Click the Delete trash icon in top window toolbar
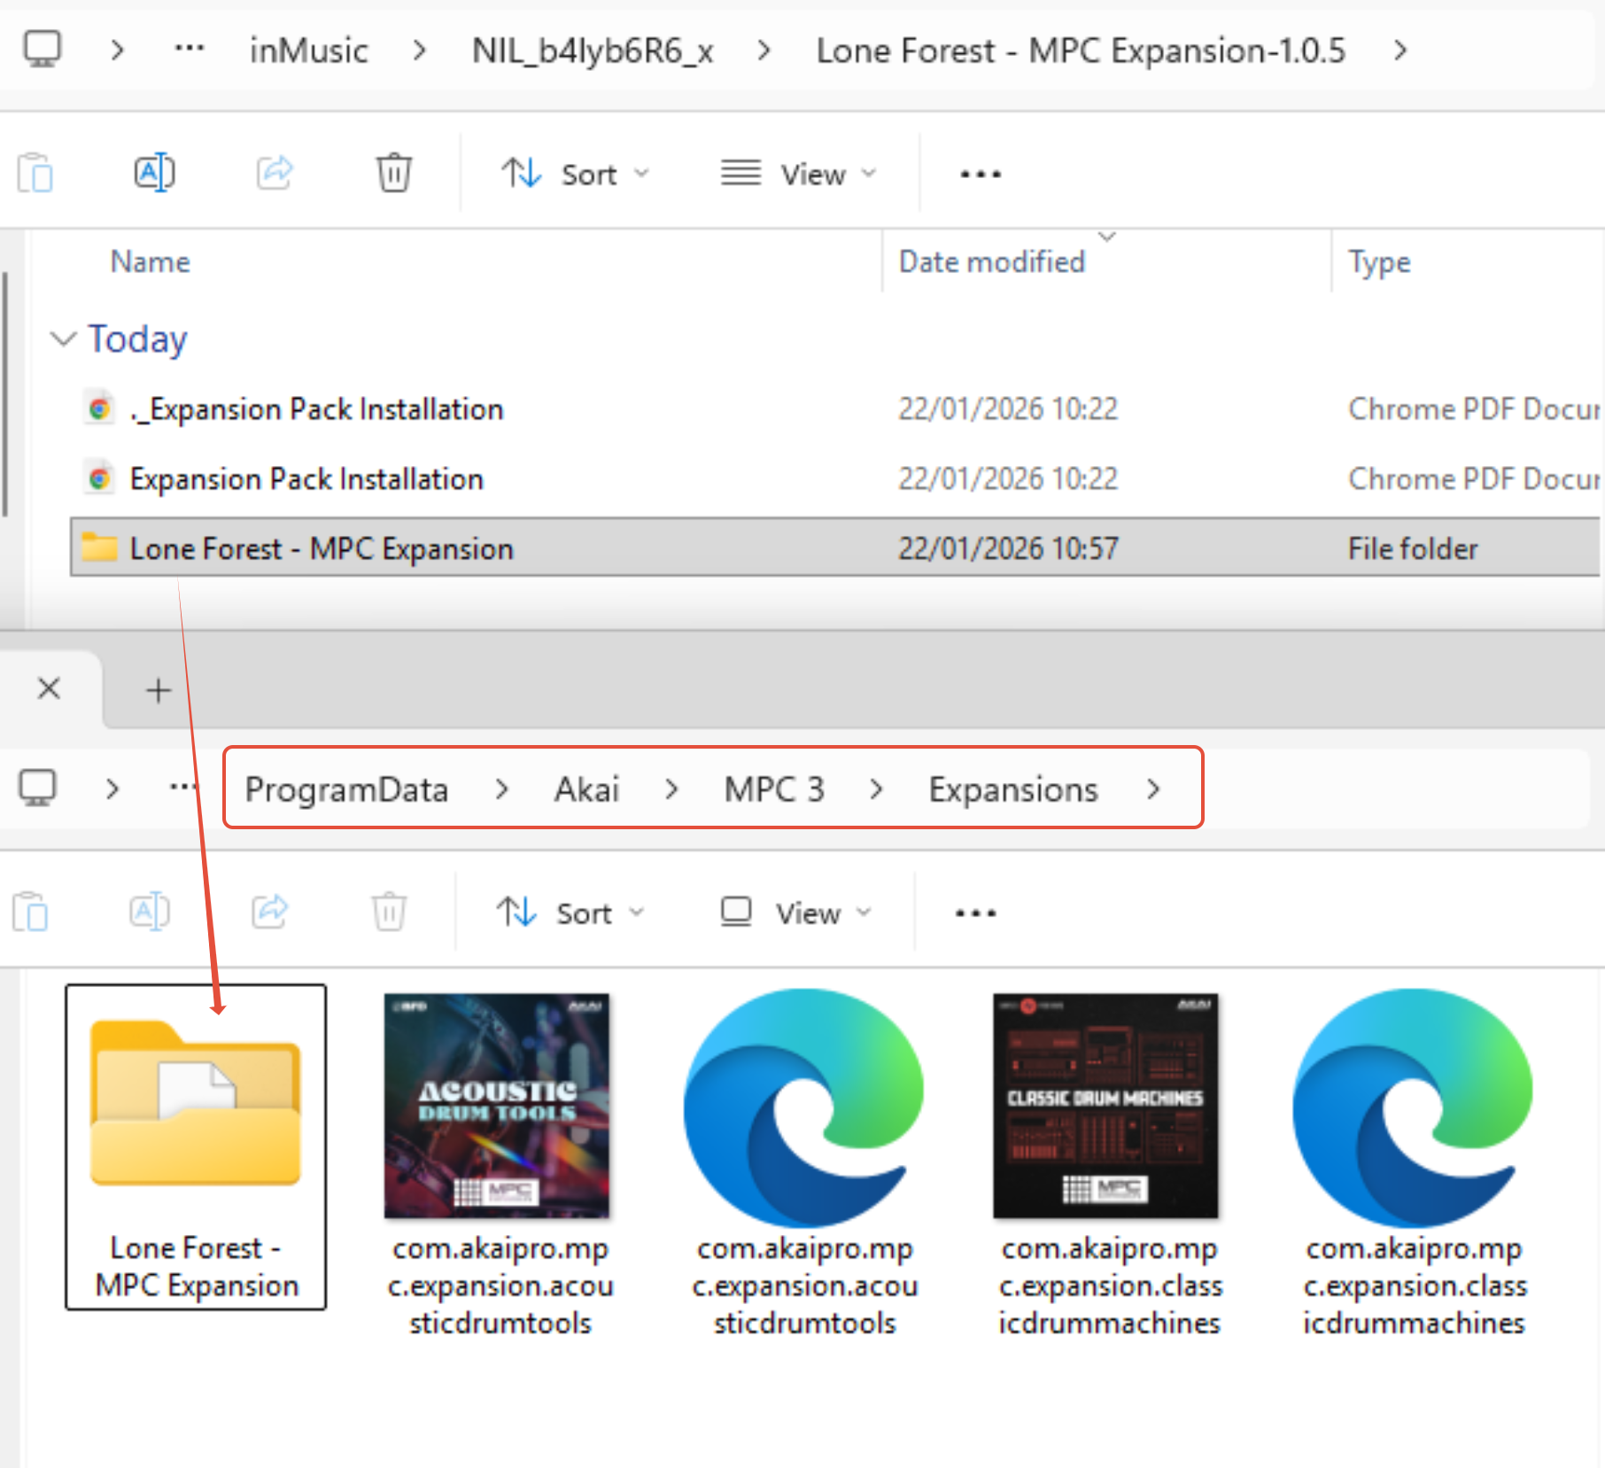Viewport: 1605px width, 1468px height. (x=393, y=173)
